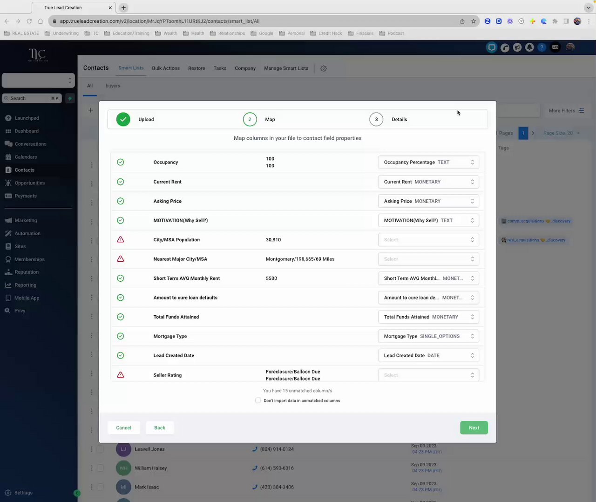Open William Halsey contact
Screen dimensions: 596x502
pyautogui.click(x=151, y=468)
